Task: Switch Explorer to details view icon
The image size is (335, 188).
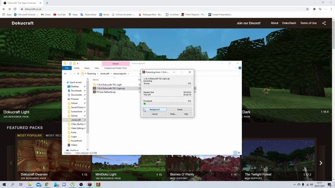Action: pos(235,153)
